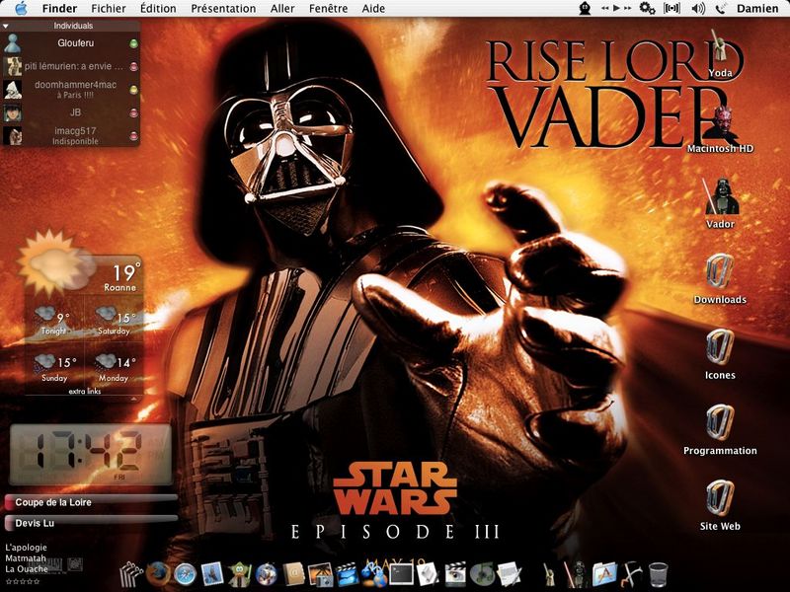Open the Yoda desktop icon

[x=720, y=53]
